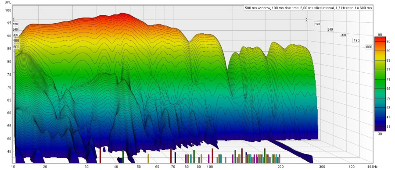Click the tan modal bar near 55 Hz

tap(148, 159)
